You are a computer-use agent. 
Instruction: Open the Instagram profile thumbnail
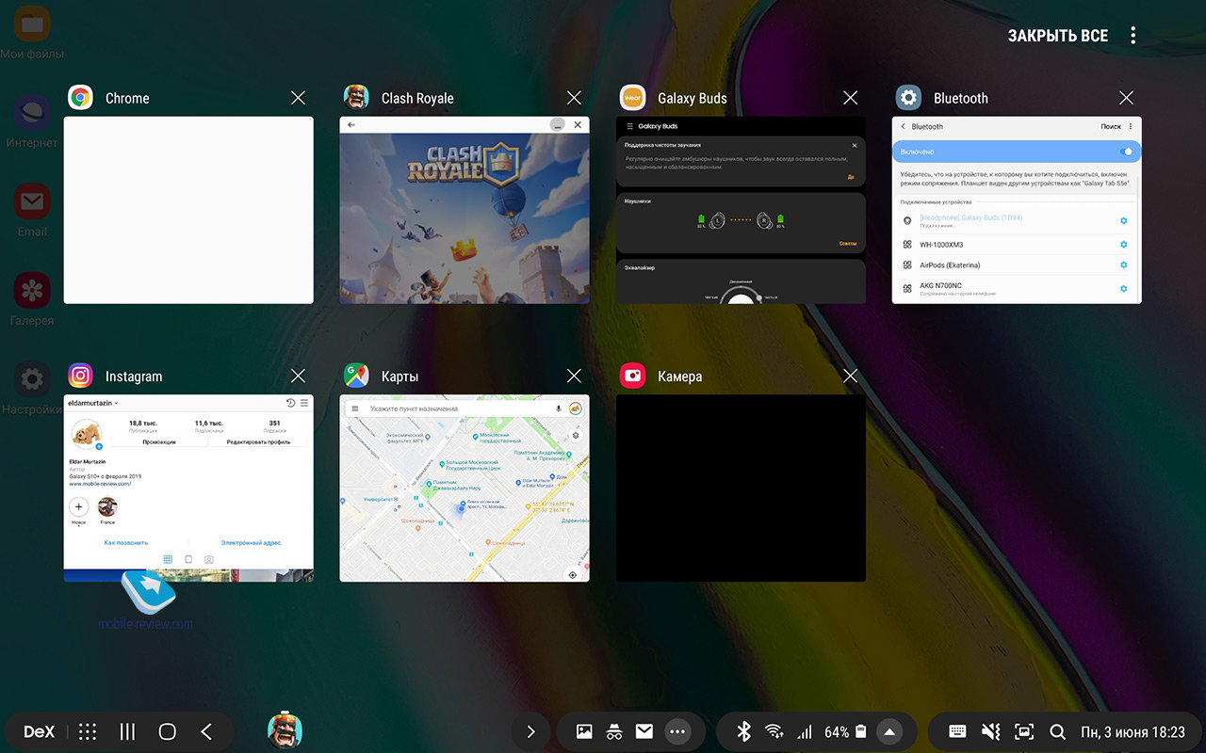[x=188, y=489]
